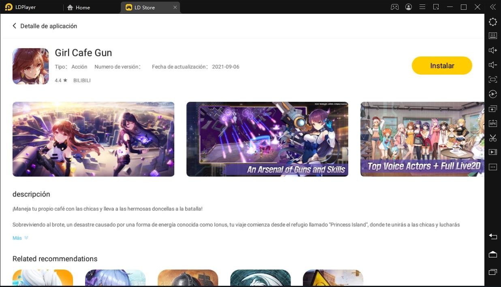Viewport: 501px width, 287px height.
Task: Go back using the Detalle de aplicación arrow
Action: (x=15, y=26)
